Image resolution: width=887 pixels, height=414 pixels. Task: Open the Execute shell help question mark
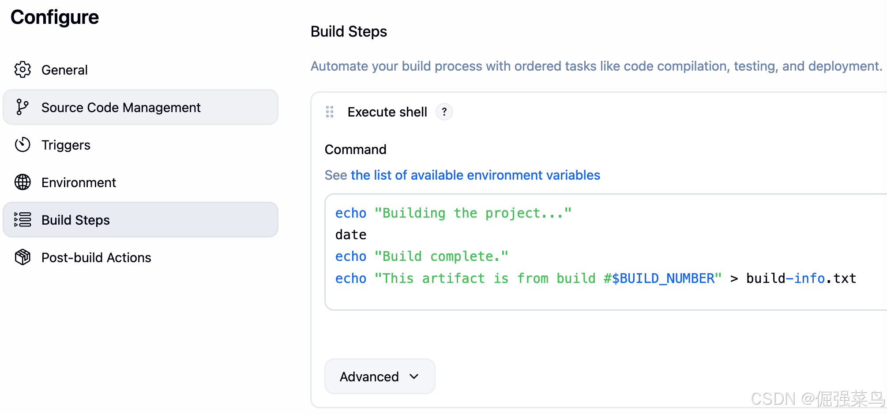[x=444, y=112]
